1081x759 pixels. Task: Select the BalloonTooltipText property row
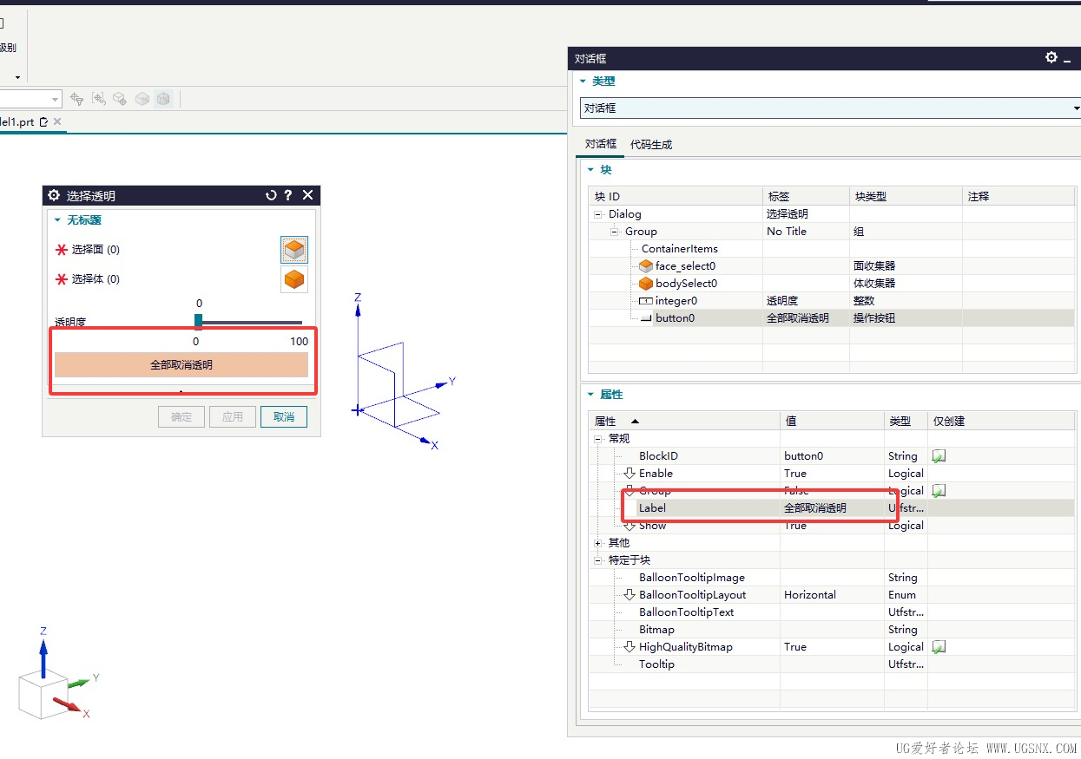pyautogui.click(x=831, y=612)
